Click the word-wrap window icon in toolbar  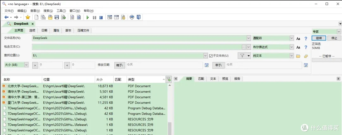pyautogui.click(x=110, y=17)
